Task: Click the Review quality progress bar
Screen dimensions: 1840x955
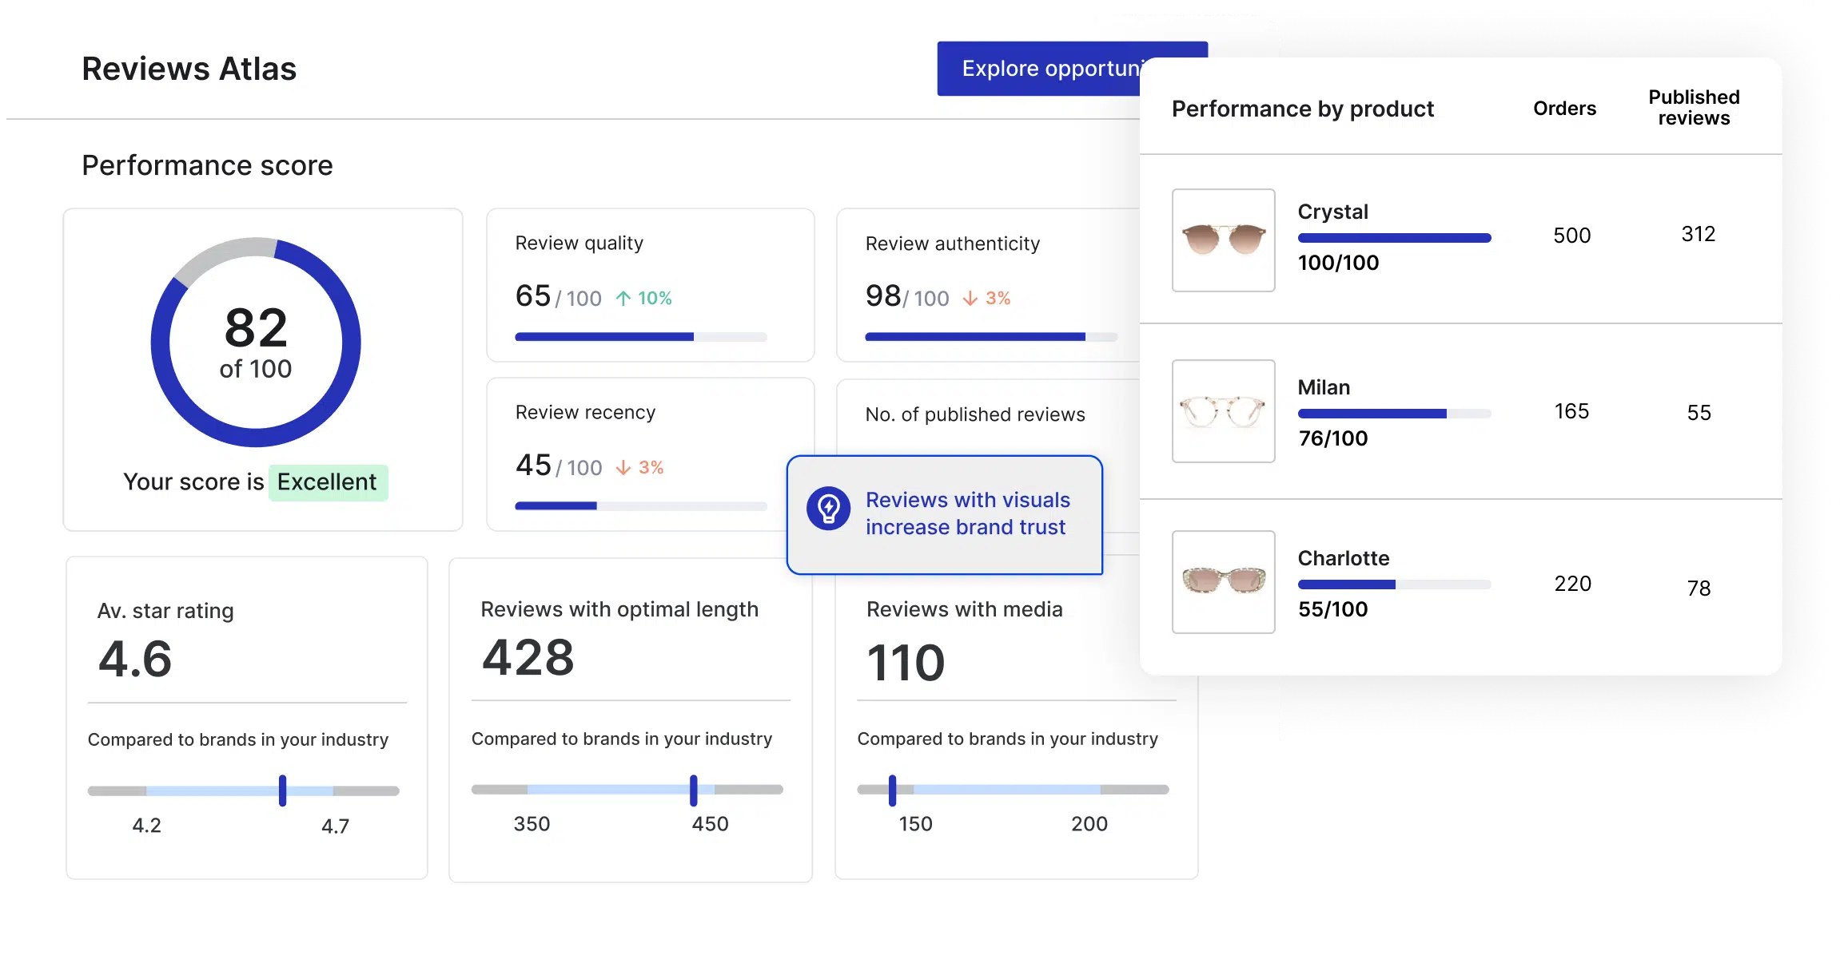Action: coord(640,337)
